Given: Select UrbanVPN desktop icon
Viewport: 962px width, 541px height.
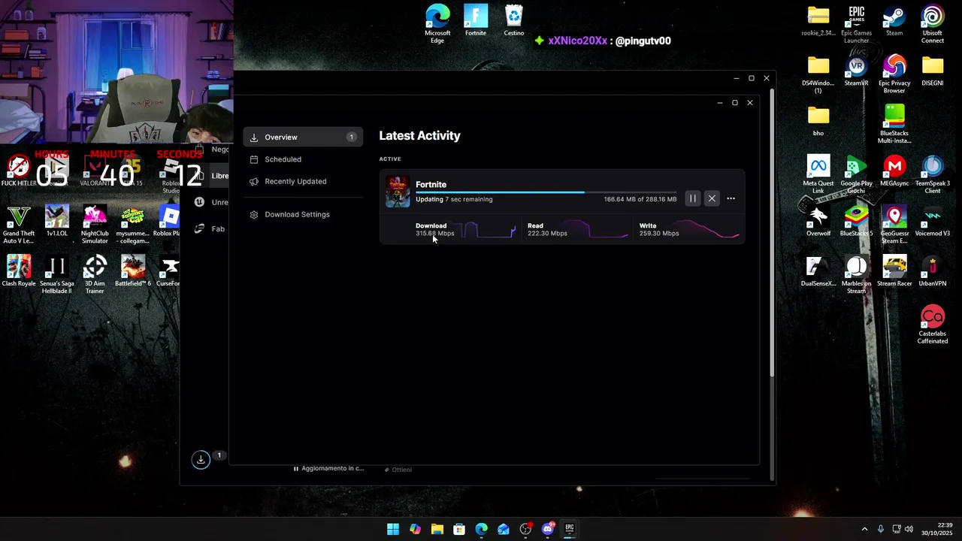Looking at the screenshot, I should 933,271.
